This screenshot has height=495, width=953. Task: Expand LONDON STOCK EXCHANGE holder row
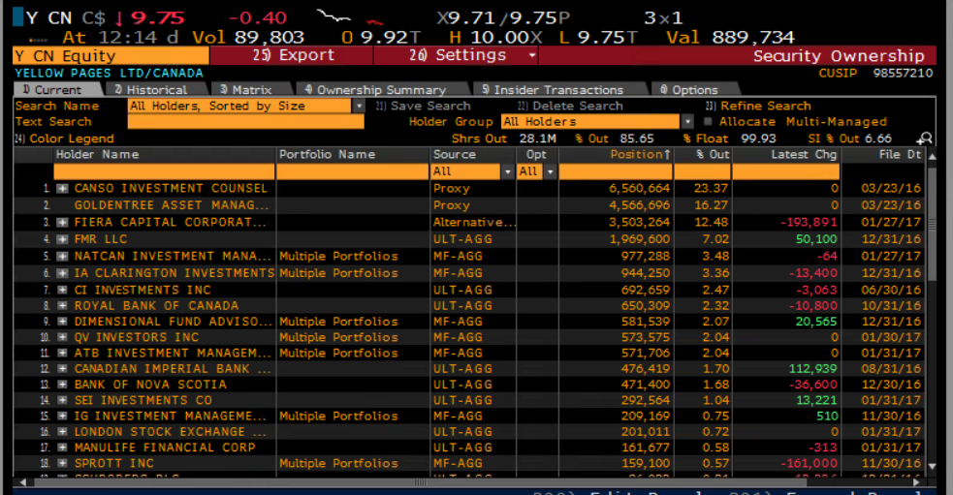click(x=62, y=432)
